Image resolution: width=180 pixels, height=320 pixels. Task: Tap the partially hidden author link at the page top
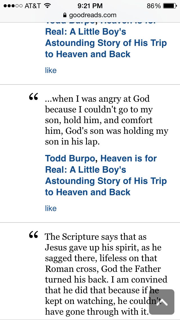(70, 22)
